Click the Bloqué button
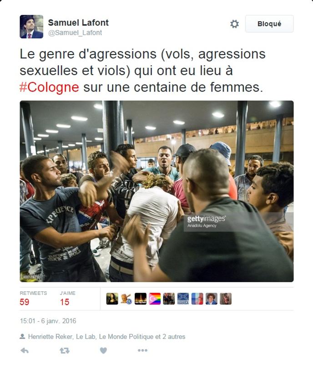 (269, 24)
